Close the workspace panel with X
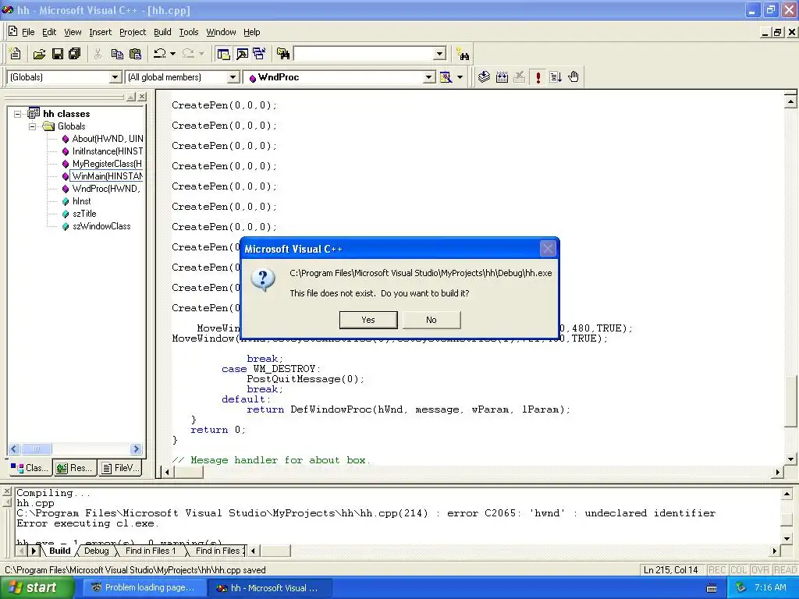Viewport: 799px width, 599px height. 142,96
